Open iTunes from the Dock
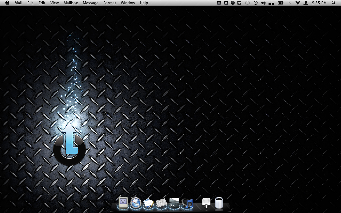Screen dimensions: 341x213 click(x=187, y=203)
